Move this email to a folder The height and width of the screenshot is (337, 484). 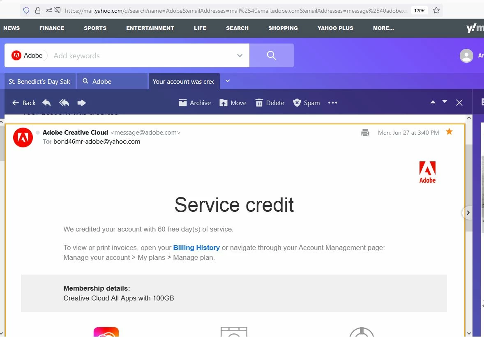tap(233, 103)
